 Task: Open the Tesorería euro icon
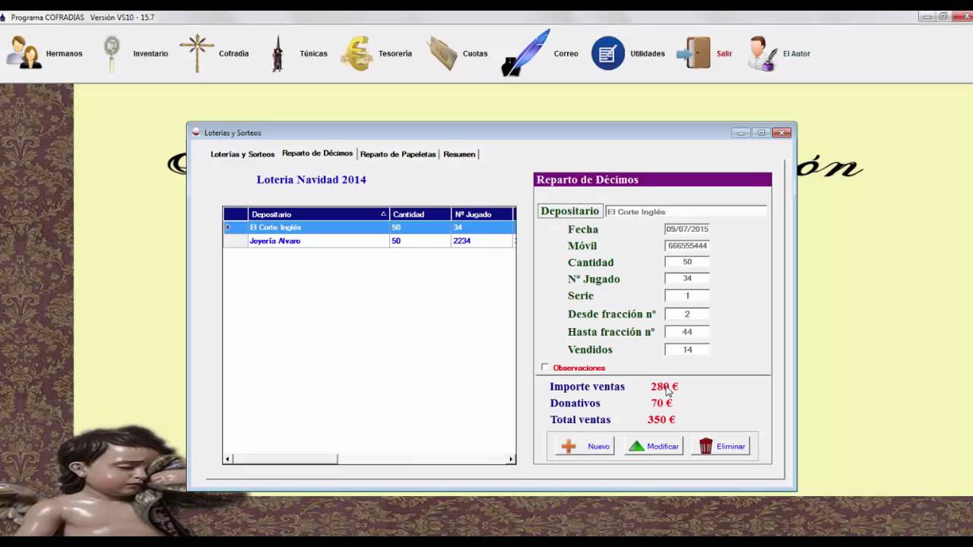357,53
